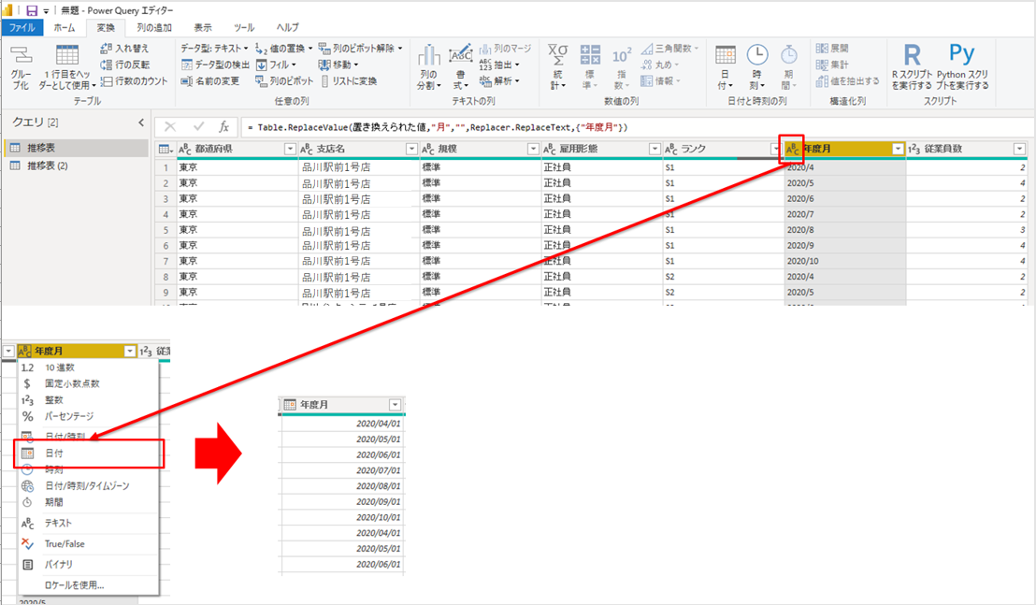Click the グループ化 (Group By) icon
The image size is (1036, 605).
[21, 65]
